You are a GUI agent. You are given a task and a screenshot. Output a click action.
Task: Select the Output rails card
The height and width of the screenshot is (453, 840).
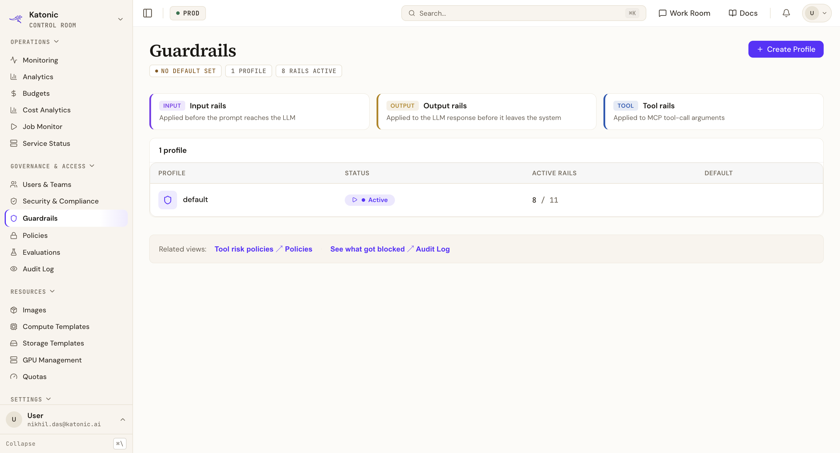click(486, 112)
